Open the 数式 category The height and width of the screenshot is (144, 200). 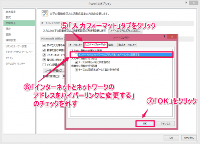pos(8,18)
